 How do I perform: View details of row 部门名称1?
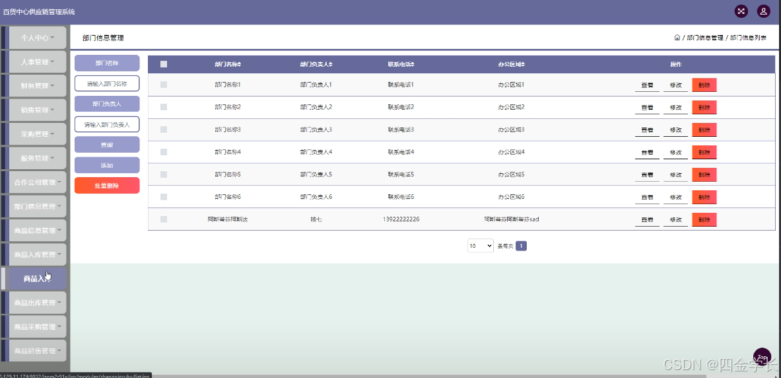coord(647,85)
